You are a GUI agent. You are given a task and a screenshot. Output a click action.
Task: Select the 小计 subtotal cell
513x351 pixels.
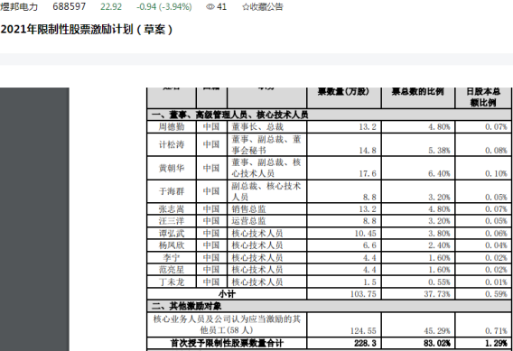[227, 294]
